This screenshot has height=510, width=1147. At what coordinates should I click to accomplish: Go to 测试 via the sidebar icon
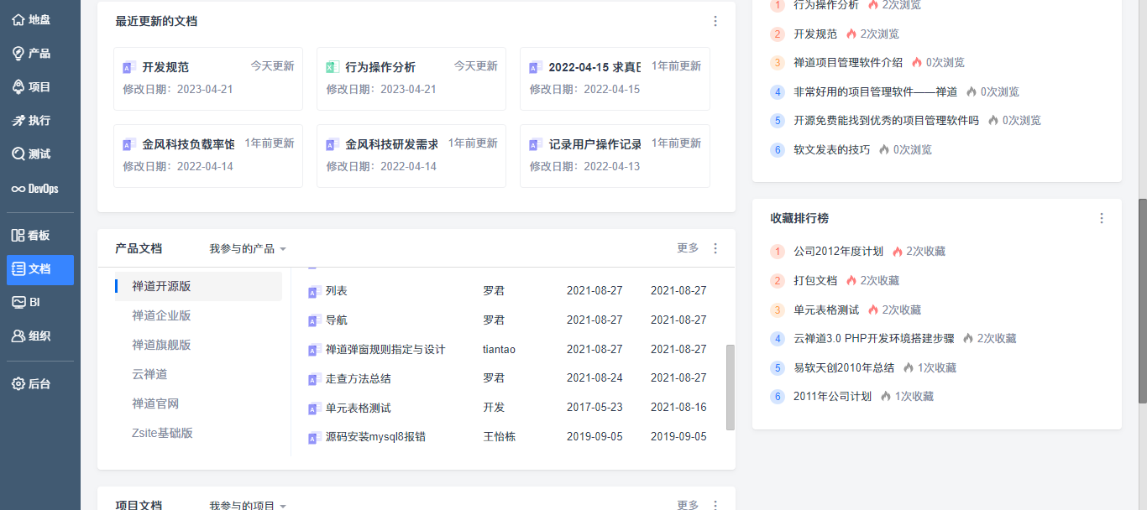[39, 154]
